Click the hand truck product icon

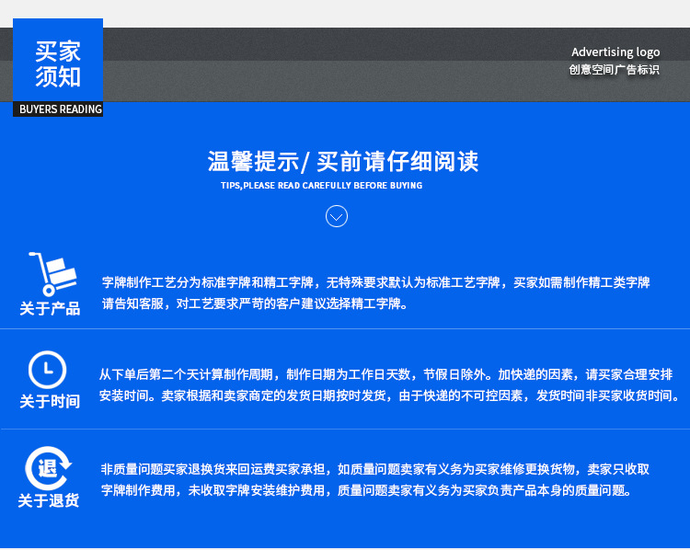[x=52, y=274]
